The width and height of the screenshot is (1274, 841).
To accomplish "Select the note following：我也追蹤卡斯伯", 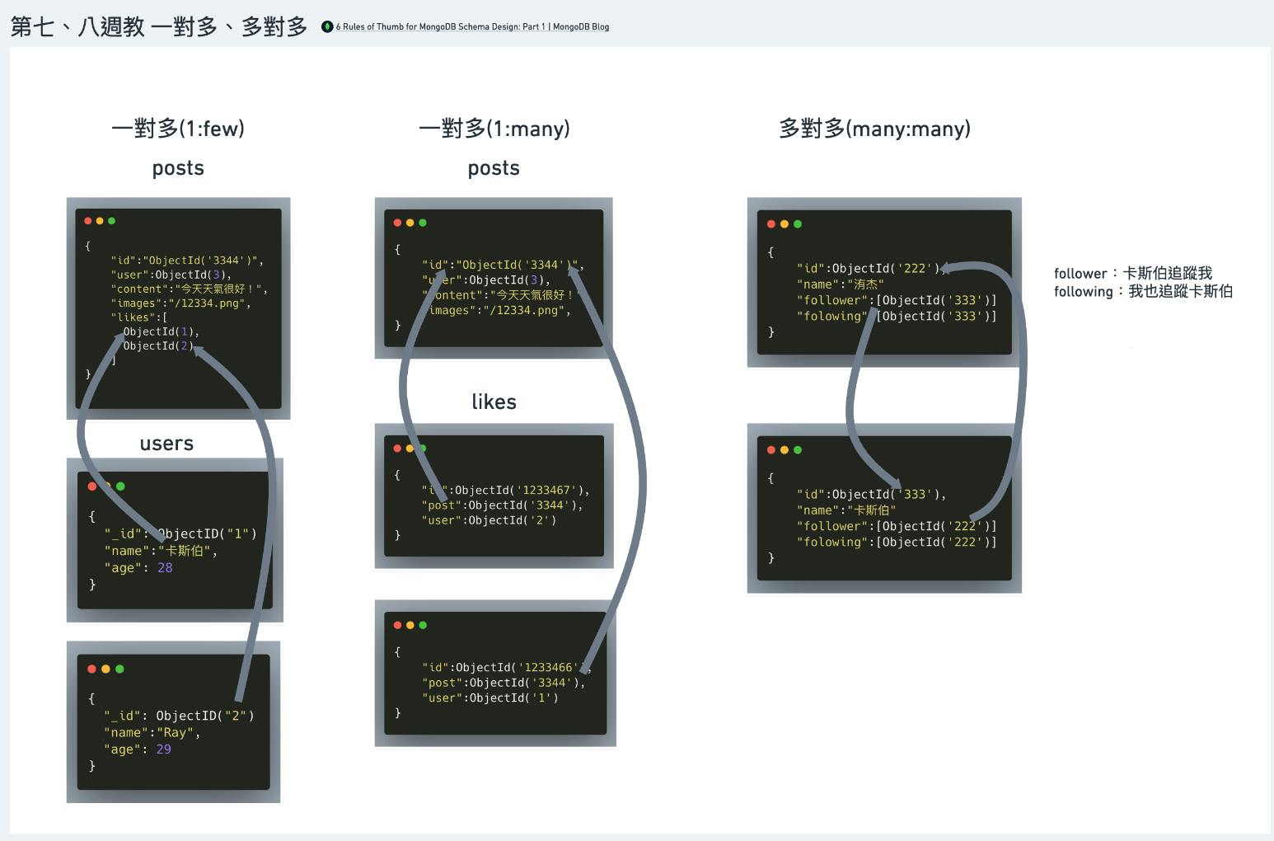I will click(1143, 291).
